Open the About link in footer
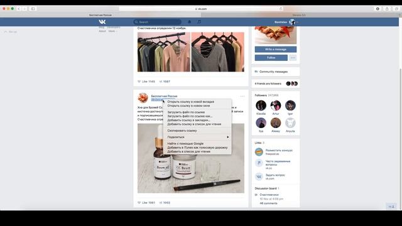This screenshot has height=226, width=402. coord(102,31)
